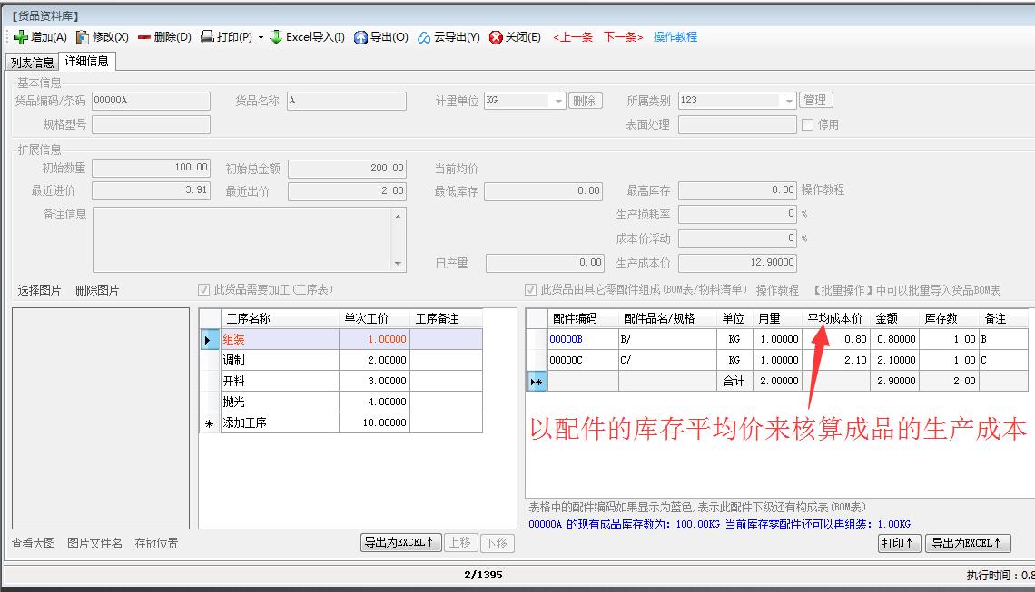1035x592 pixels.
Task: Go to next record via 下一条>
Action: coord(624,37)
